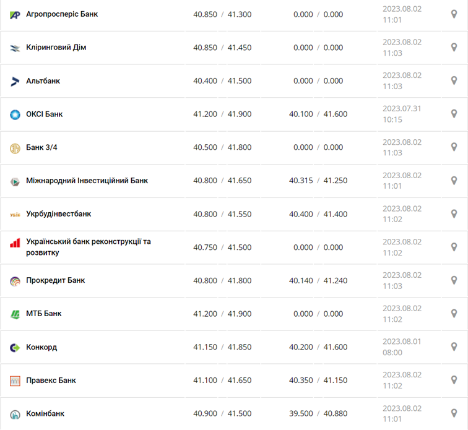Click the МТБ Банк name link
468x430 pixels.
pyautogui.click(x=44, y=314)
